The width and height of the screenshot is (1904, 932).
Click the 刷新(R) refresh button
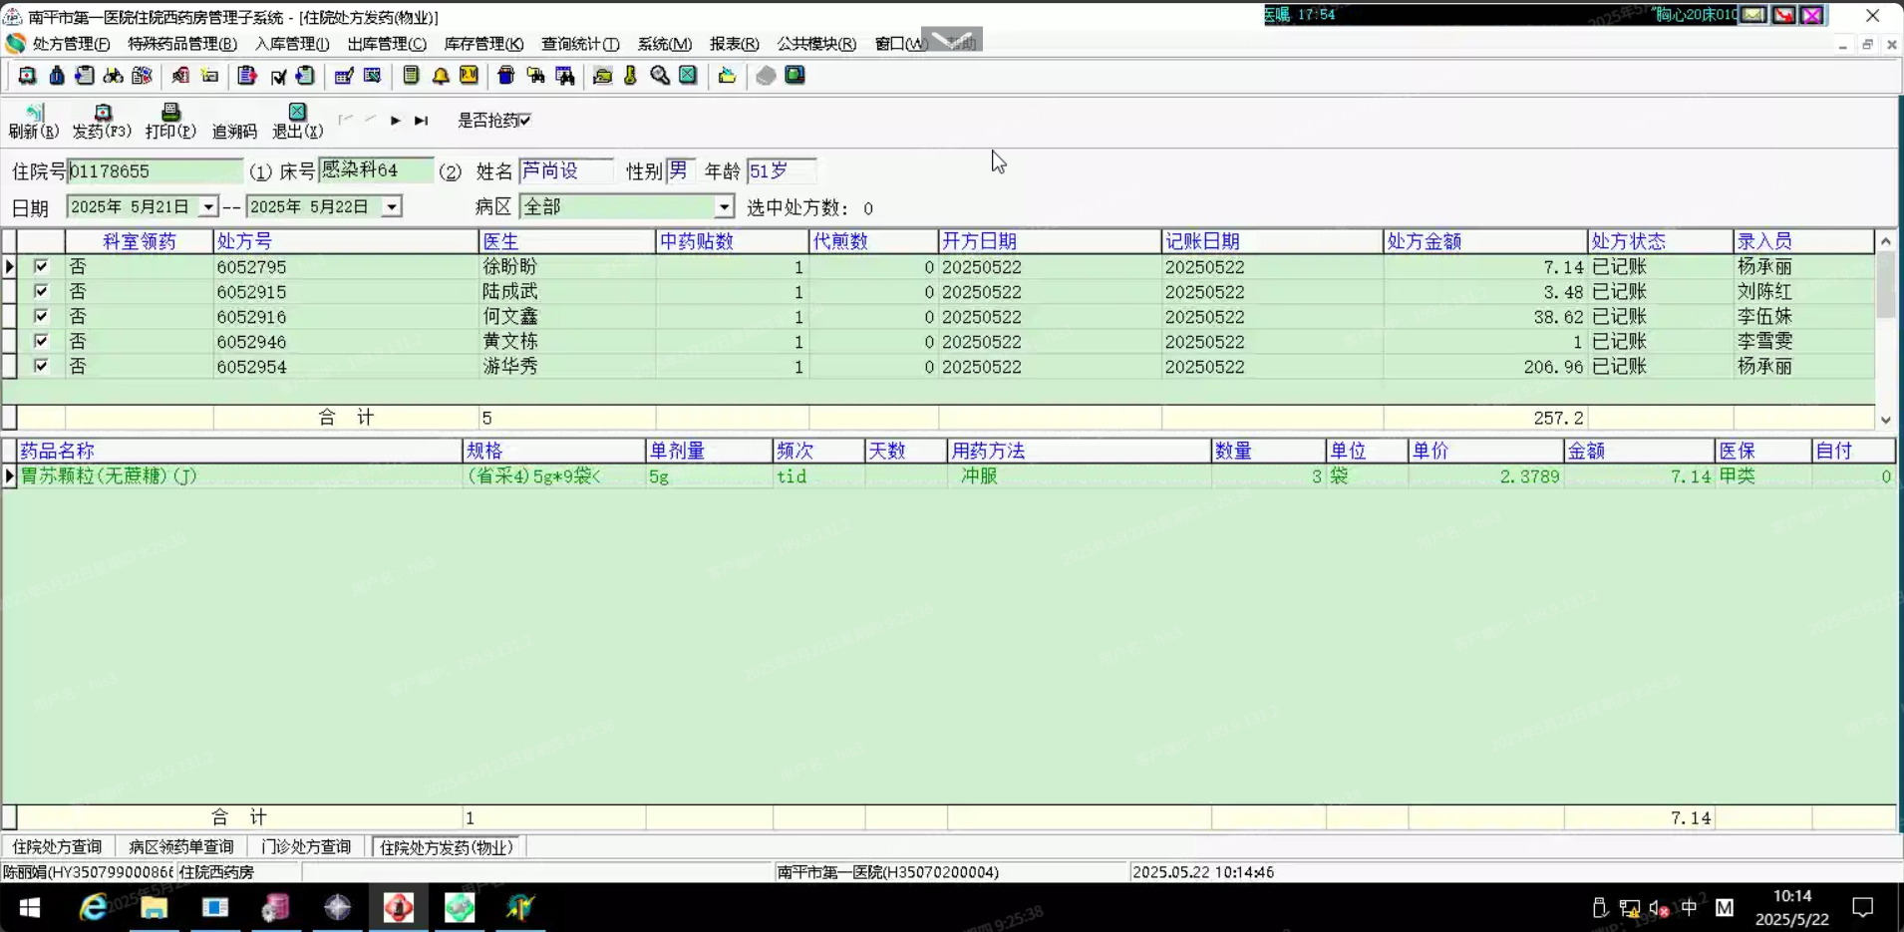pyautogui.click(x=34, y=122)
